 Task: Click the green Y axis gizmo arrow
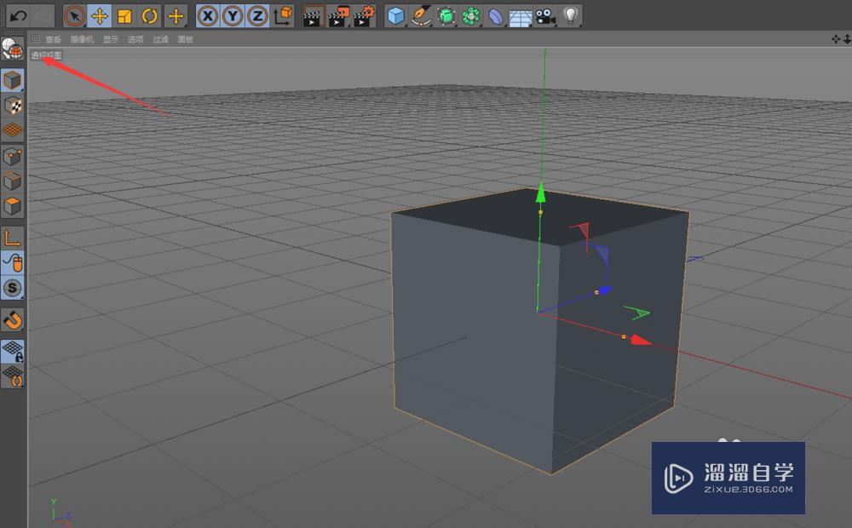click(x=541, y=193)
